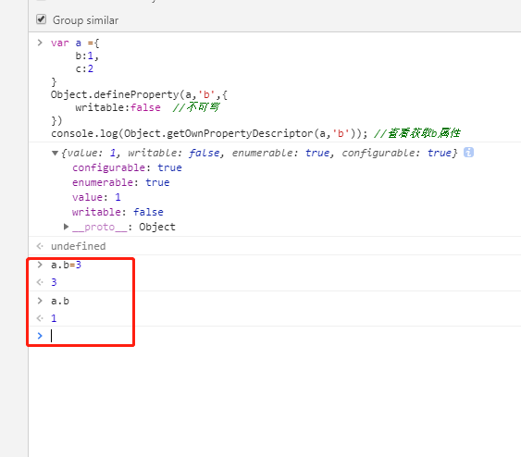Click the blue prompt chevron at the bottom
The image size is (521, 457).
[40, 336]
